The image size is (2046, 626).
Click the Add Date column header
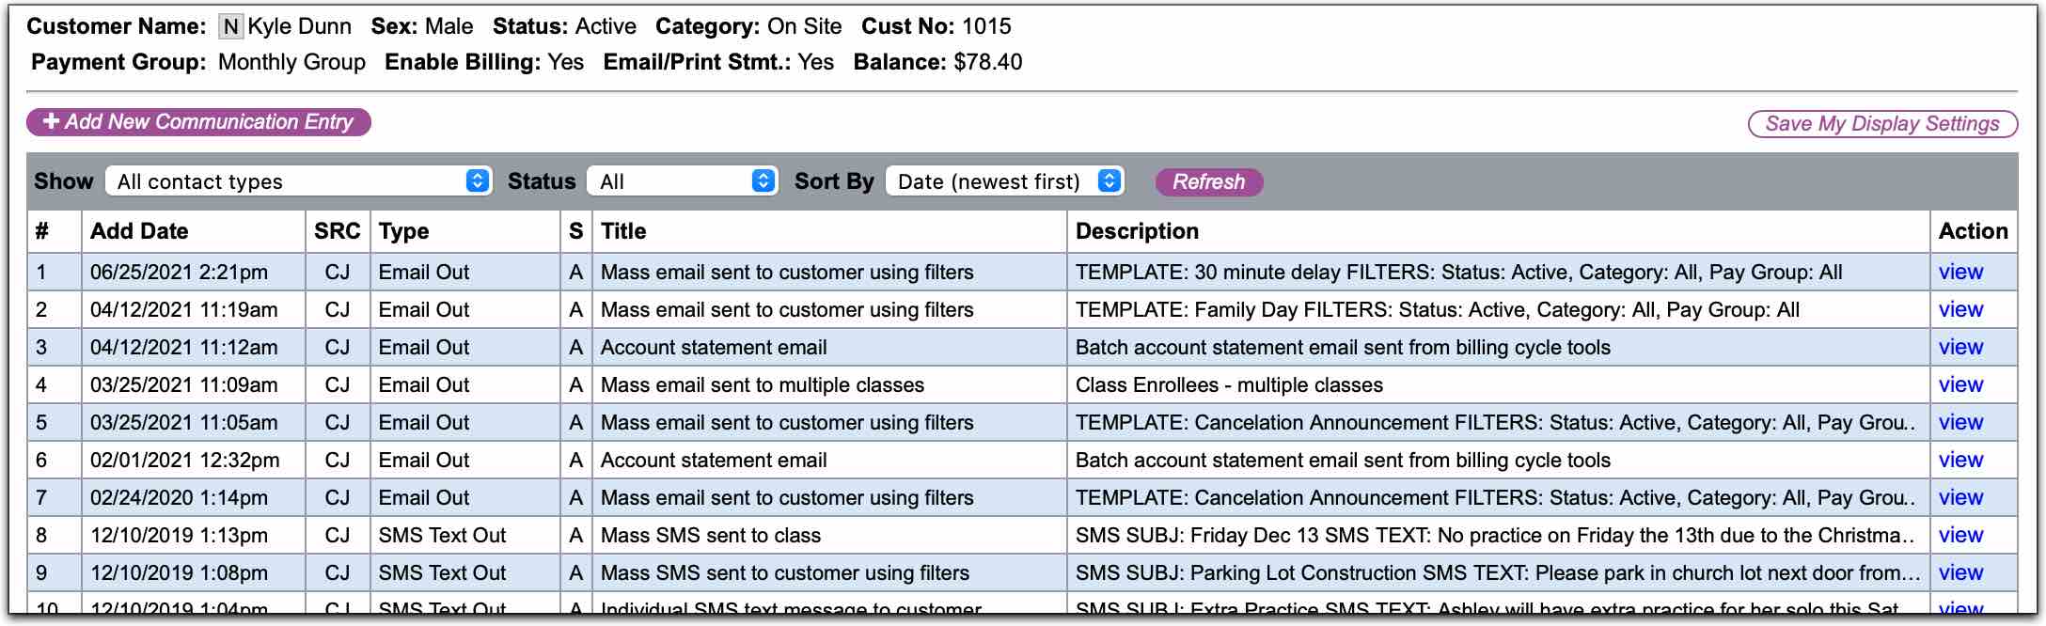pyautogui.click(x=139, y=231)
